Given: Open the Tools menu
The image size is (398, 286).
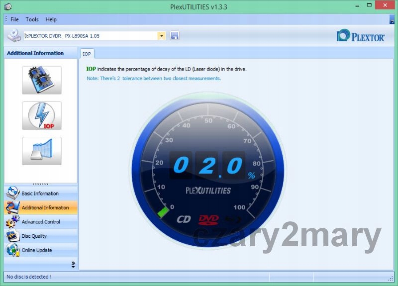Looking at the screenshot, I should click(x=32, y=19).
